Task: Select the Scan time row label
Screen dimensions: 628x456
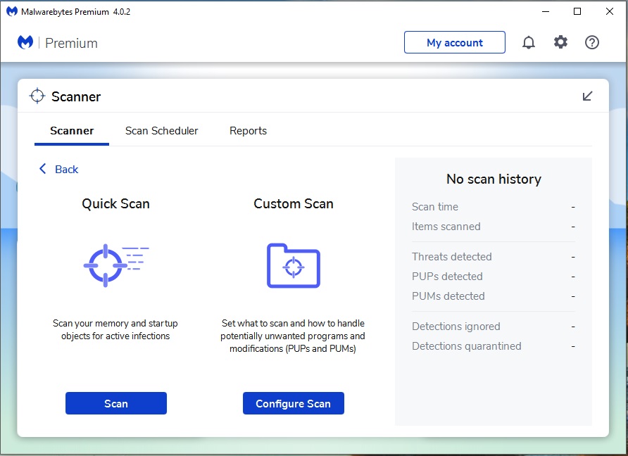Action: [435, 207]
